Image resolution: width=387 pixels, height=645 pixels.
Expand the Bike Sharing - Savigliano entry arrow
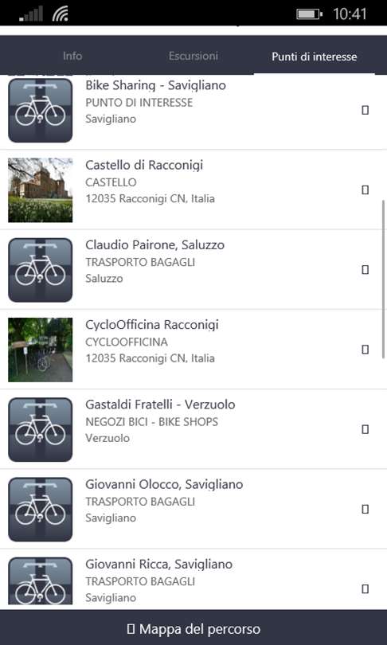tap(365, 110)
